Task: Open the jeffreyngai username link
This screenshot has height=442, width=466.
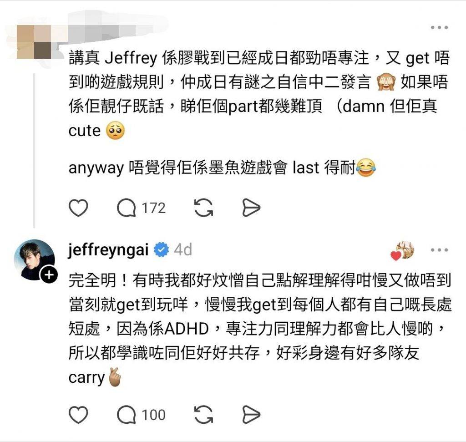Action: point(108,250)
